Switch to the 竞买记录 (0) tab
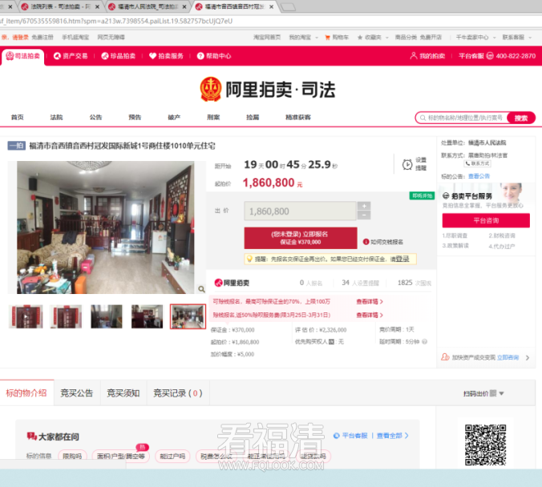 pyautogui.click(x=178, y=393)
